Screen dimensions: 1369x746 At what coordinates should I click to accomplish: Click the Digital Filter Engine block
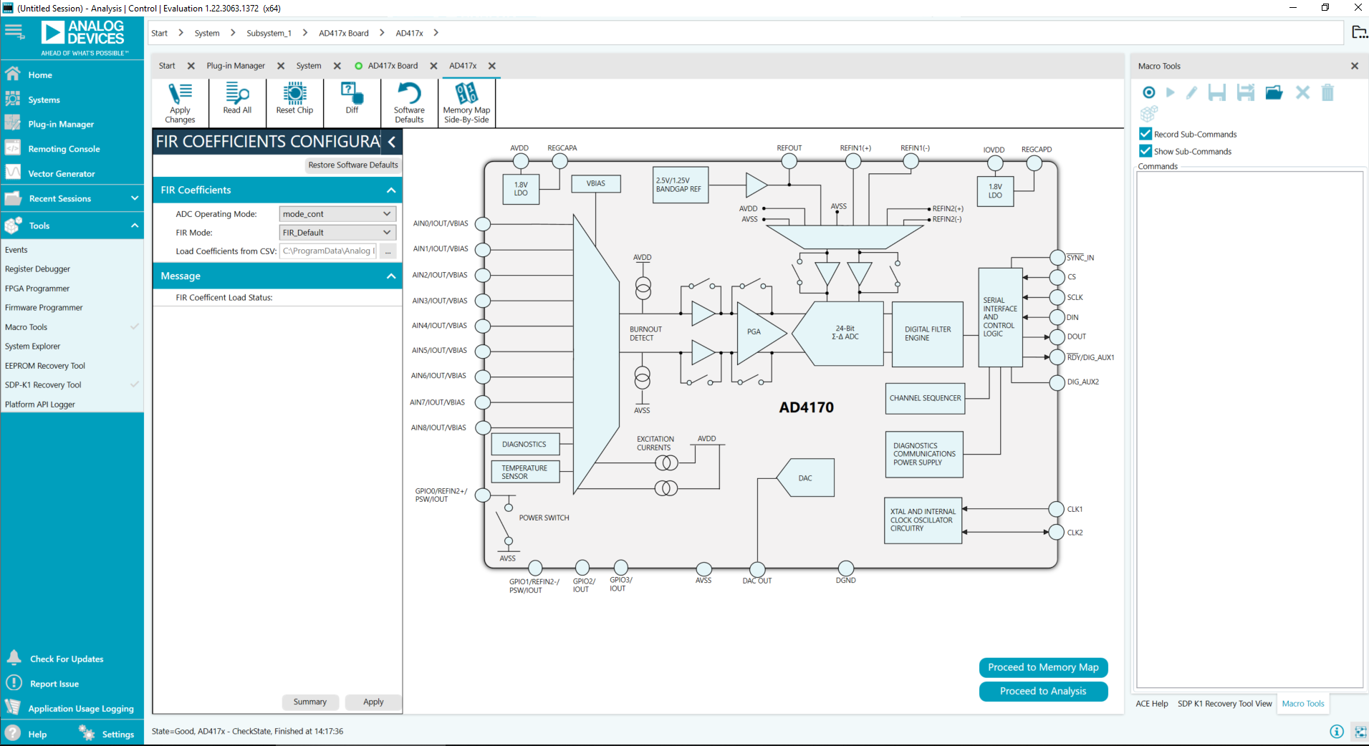[x=927, y=334]
